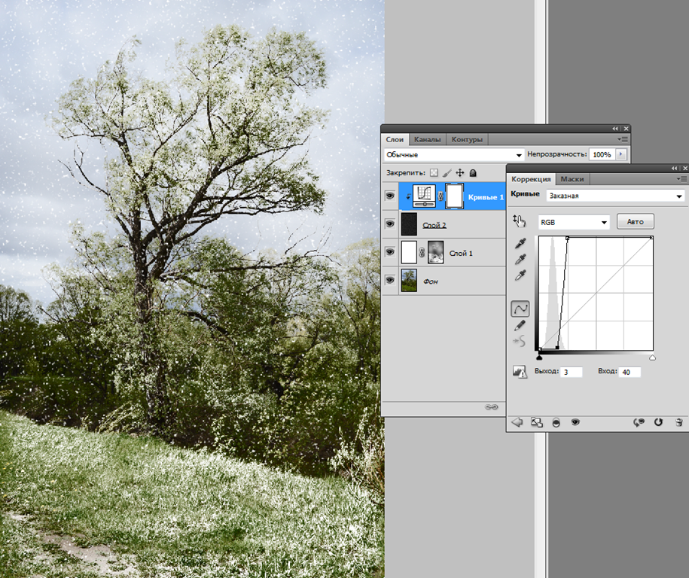Screen dimensions: 689x578
Task: Lock transparent pixels icon
Action: point(434,173)
